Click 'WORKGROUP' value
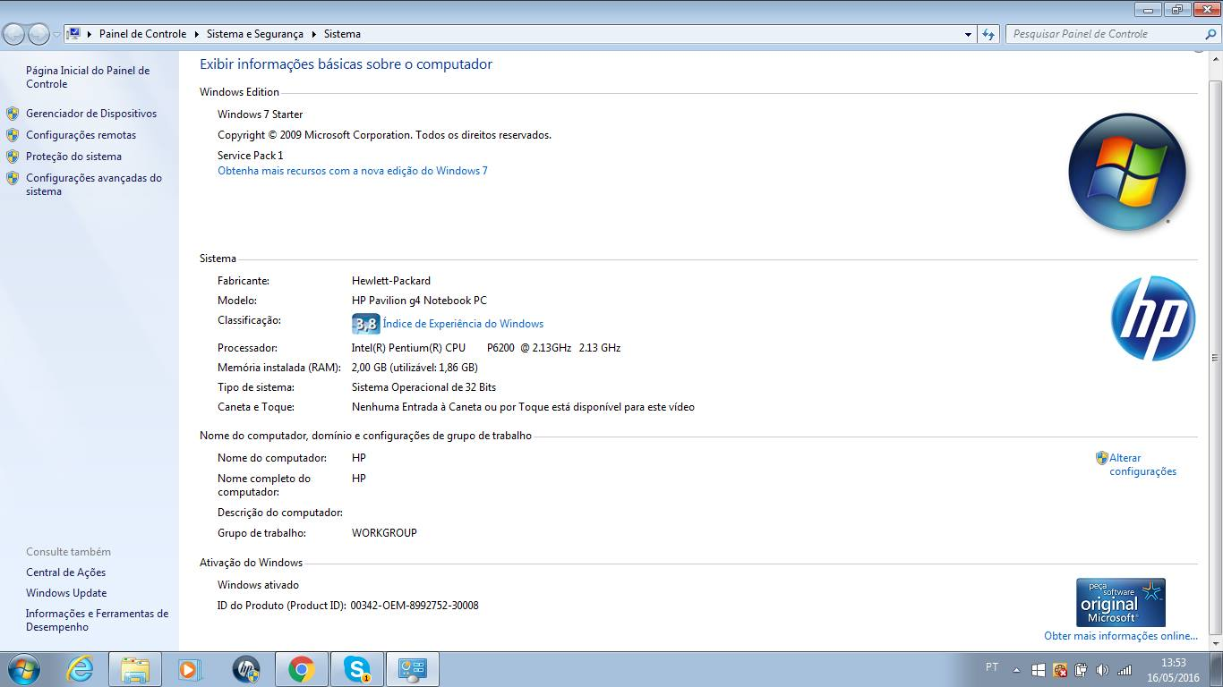The image size is (1223, 687). pyautogui.click(x=384, y=533)
